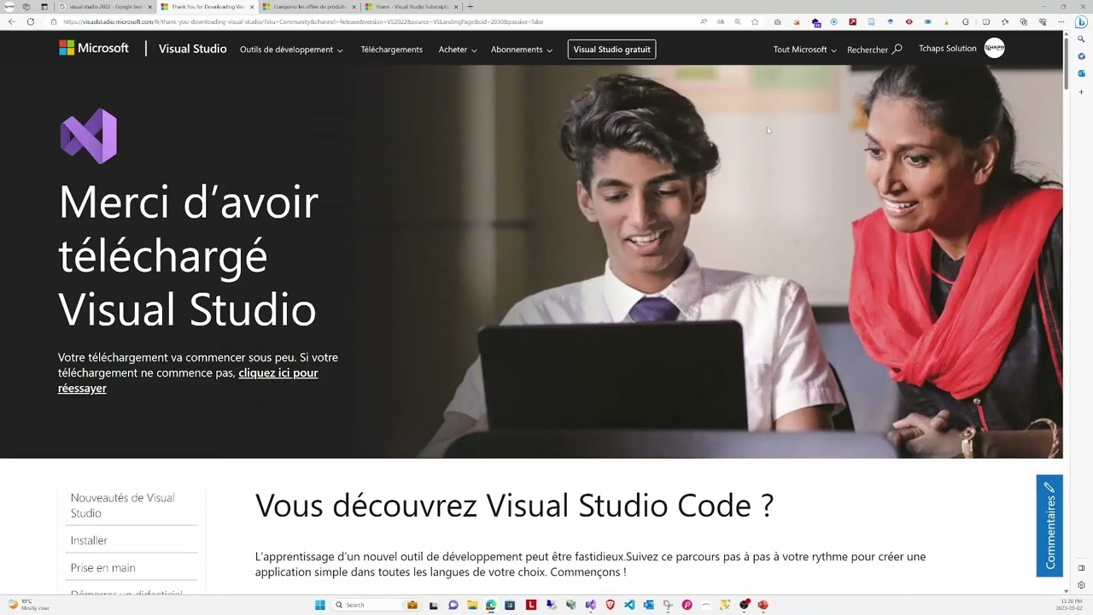Reload the page with refresh button
Viewport: 1093px width, 615px height.
coord(31,21)
